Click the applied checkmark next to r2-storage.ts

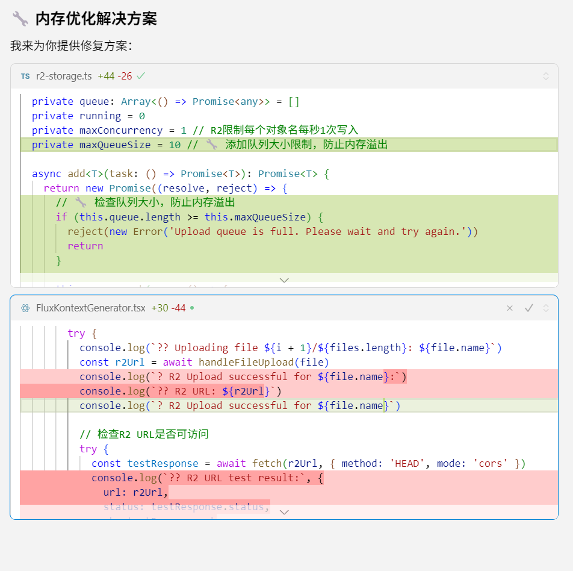point(141,76)
